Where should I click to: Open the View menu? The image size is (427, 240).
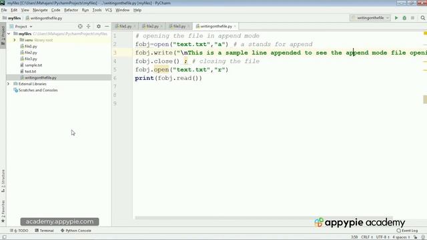point(25,10)
